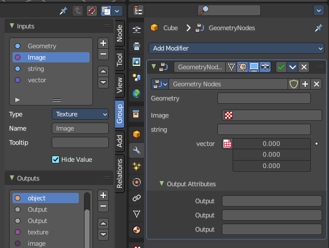Toggle the node overlay button
Screen dimensions: 329x248
click(106, 11)
